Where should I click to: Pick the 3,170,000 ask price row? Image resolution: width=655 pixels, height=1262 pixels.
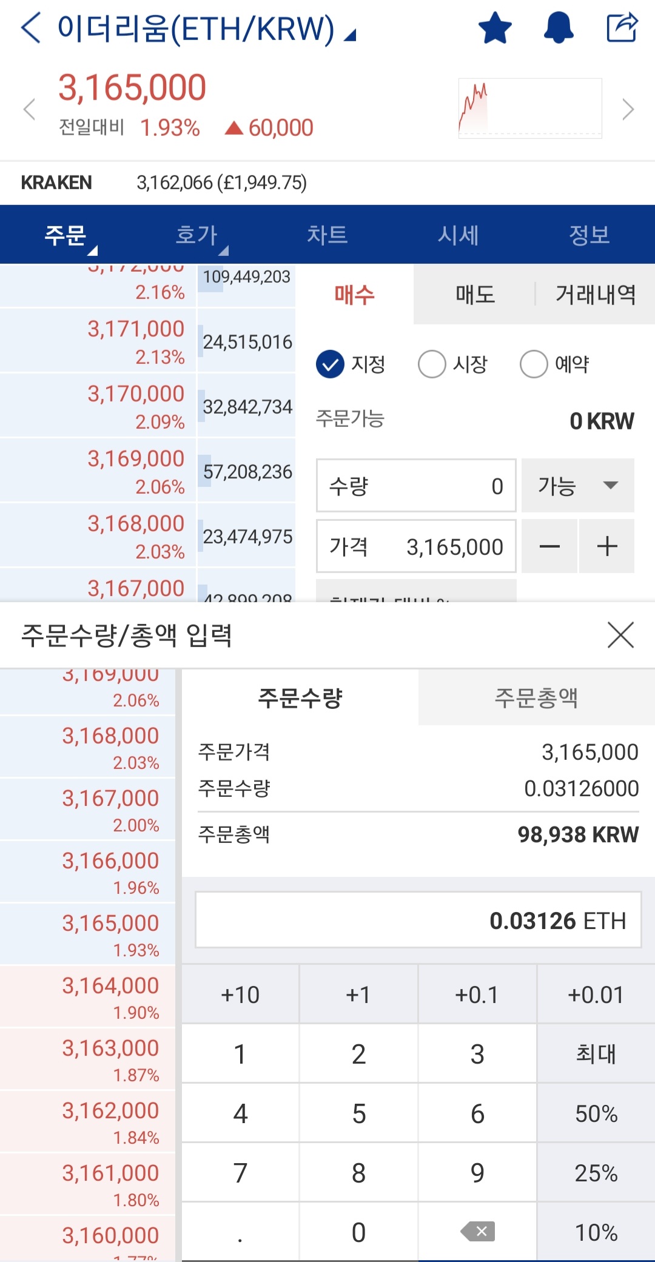click(x=98, y=405)
